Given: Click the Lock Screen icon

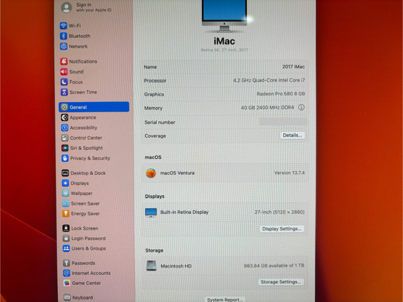Looking at the screenshot, I should pos(66,228).
